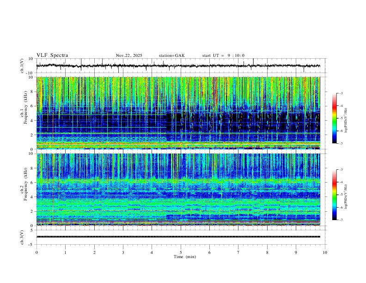Screen dimensions: 366x283
Task: Click time axis tick label '6'
Action: [209, 252]
